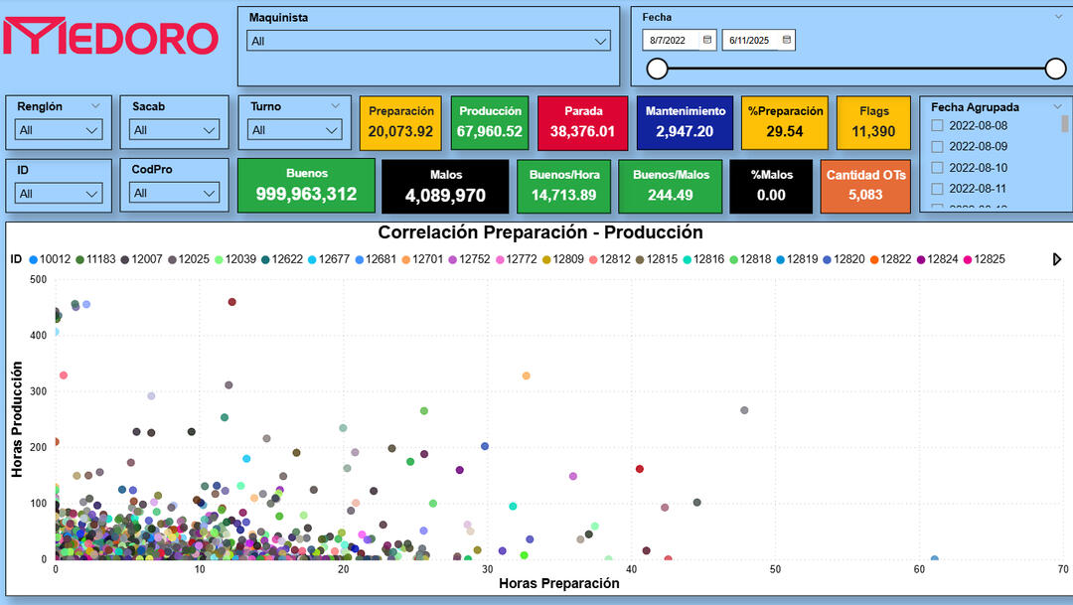Image resolution: width=1073 pixels, height=605 pixels.
Task: Click the Renglón slicer header chevron
Action: coord(96,105)
